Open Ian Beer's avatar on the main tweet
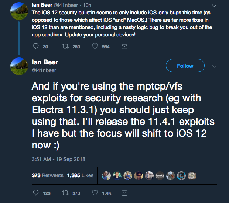 (x=19, y=66)
